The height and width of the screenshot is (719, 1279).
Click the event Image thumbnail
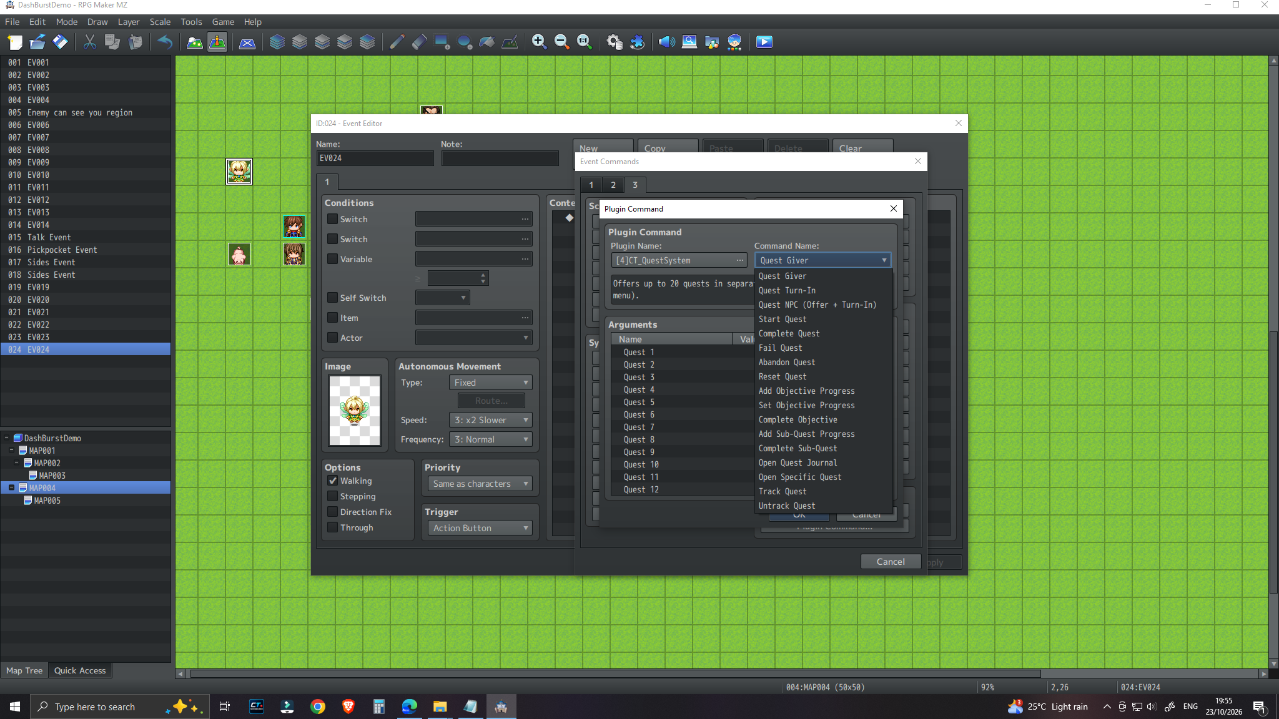[355, 410]
